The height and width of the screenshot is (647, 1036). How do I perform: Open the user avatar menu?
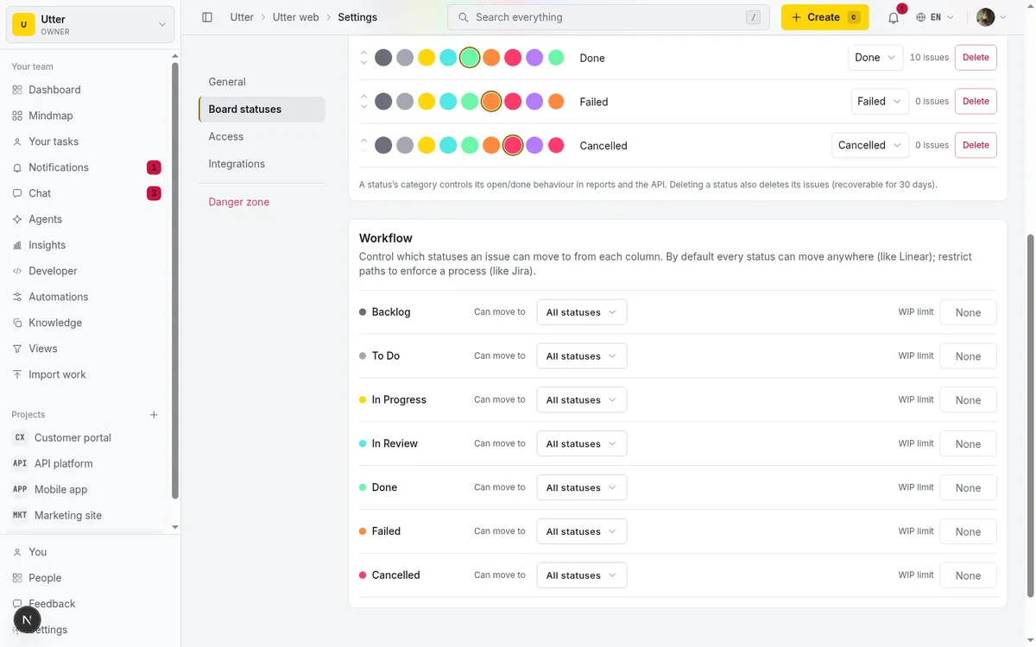991,17
